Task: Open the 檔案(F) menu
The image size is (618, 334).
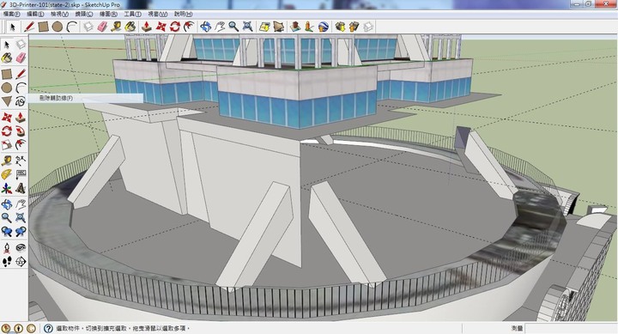Action: point(11,14)
